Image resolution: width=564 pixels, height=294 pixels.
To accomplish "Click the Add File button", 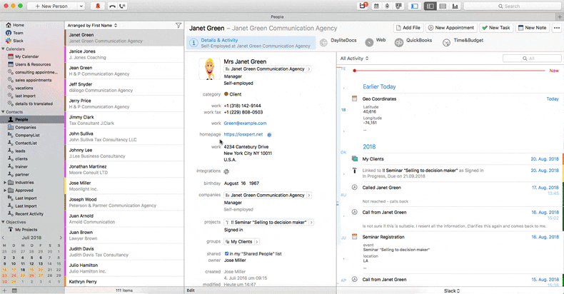I will click(x=408, y=28).
